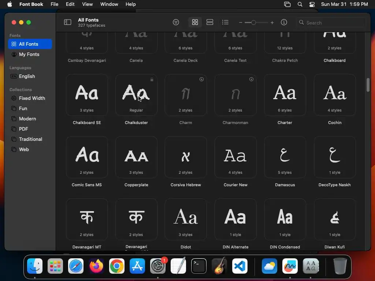Image resolution: width=375 pixels, height=281 pixels.
Task: Select the DIN Condensed font thumbnail
Action: [x=285, y=219]
